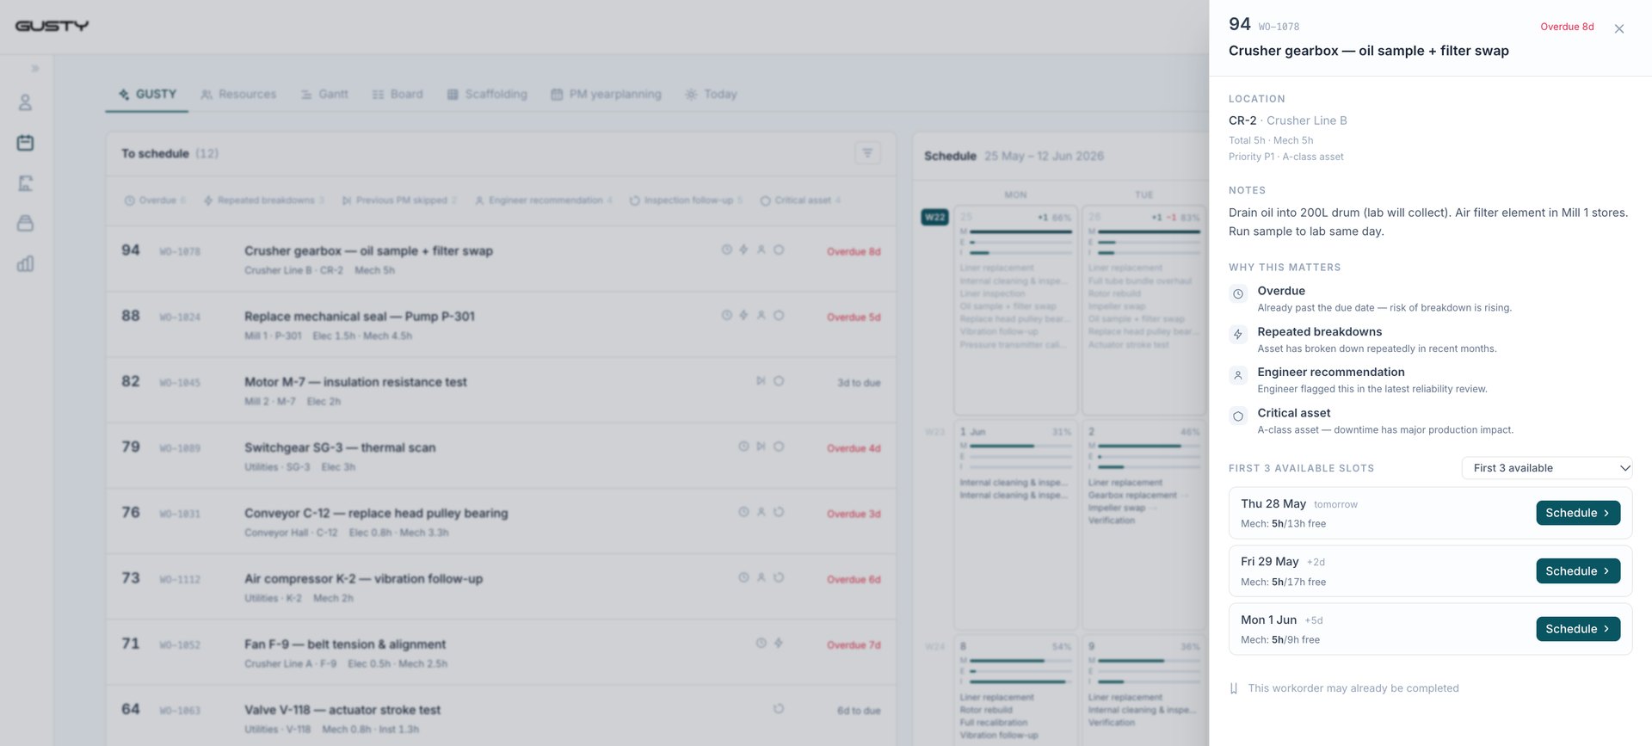Screen dimensions: 1652x746
Task: Schedule the work order for Thu 28 May
Action: pos(1578,513)
